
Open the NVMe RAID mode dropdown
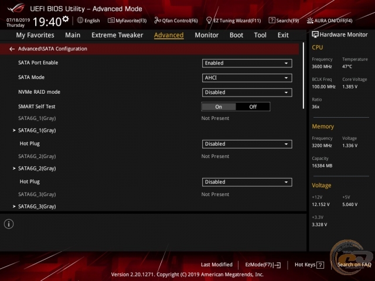(x=247, y=92)
